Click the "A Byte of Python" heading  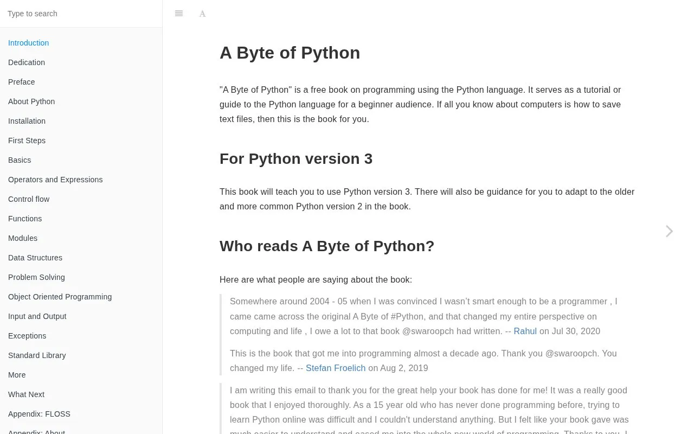tap(290, 53)
